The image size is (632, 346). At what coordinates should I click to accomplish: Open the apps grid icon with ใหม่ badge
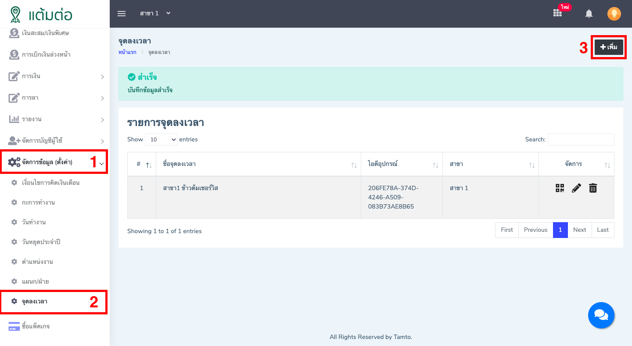pos(557,13)
